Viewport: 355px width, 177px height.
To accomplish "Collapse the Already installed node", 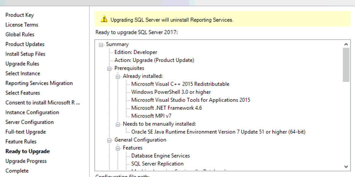I will (x=118, y=76).
